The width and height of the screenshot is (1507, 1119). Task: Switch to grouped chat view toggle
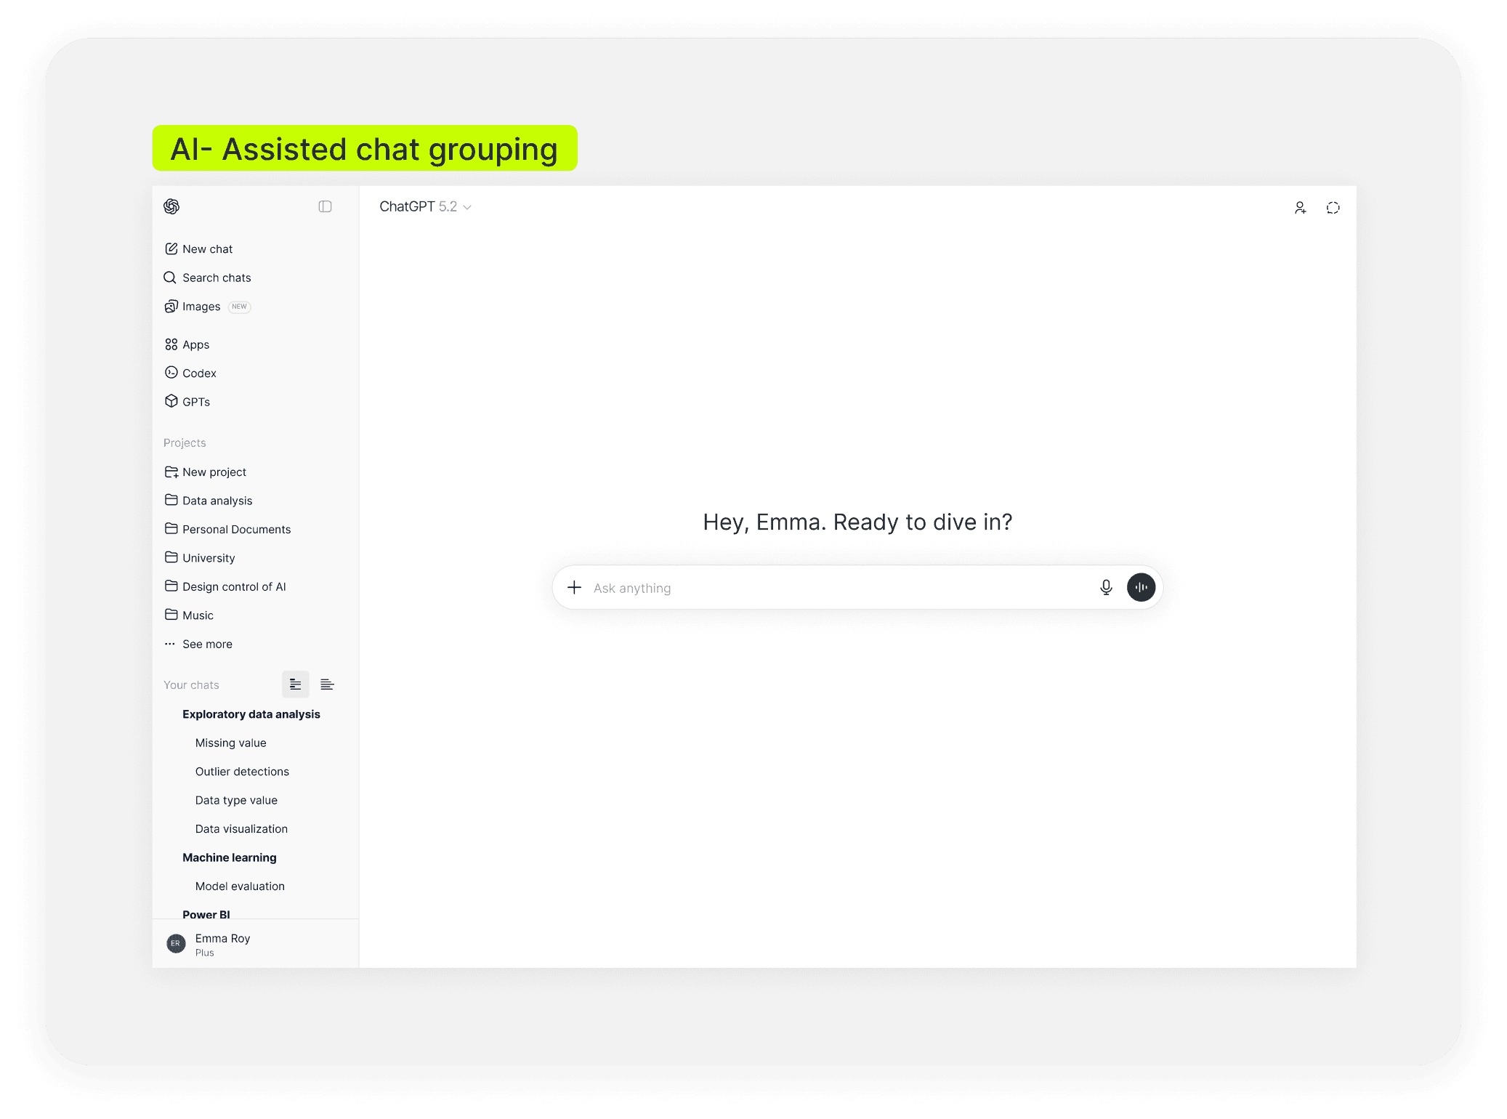(295, 684)
